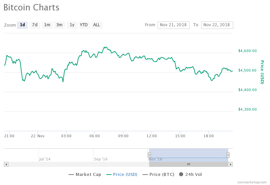Screen dimensions: 270x185
Task: Select the 7d zoom range
Action: click(x=35, y=25)
